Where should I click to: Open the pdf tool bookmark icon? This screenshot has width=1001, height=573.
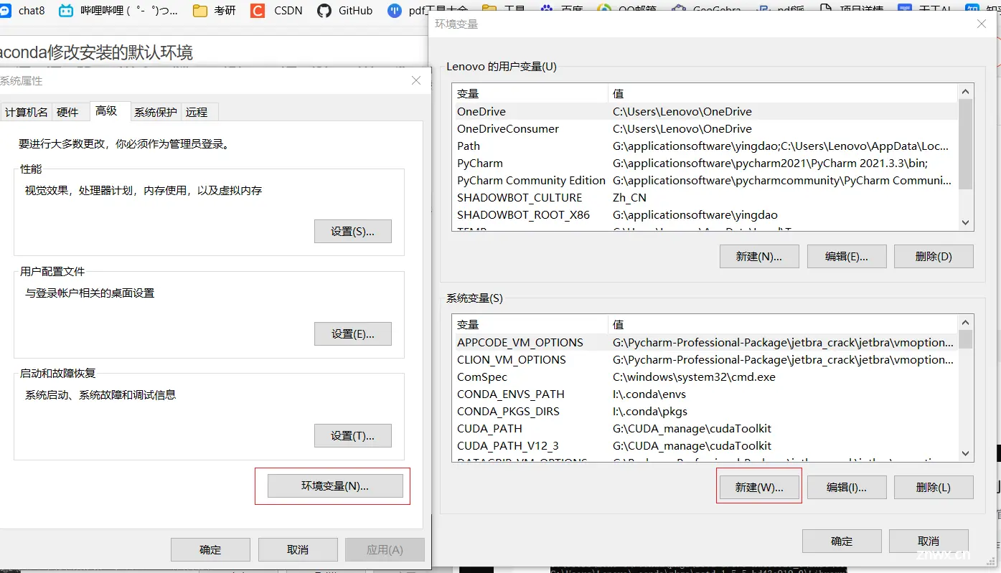tap(395, 11)
